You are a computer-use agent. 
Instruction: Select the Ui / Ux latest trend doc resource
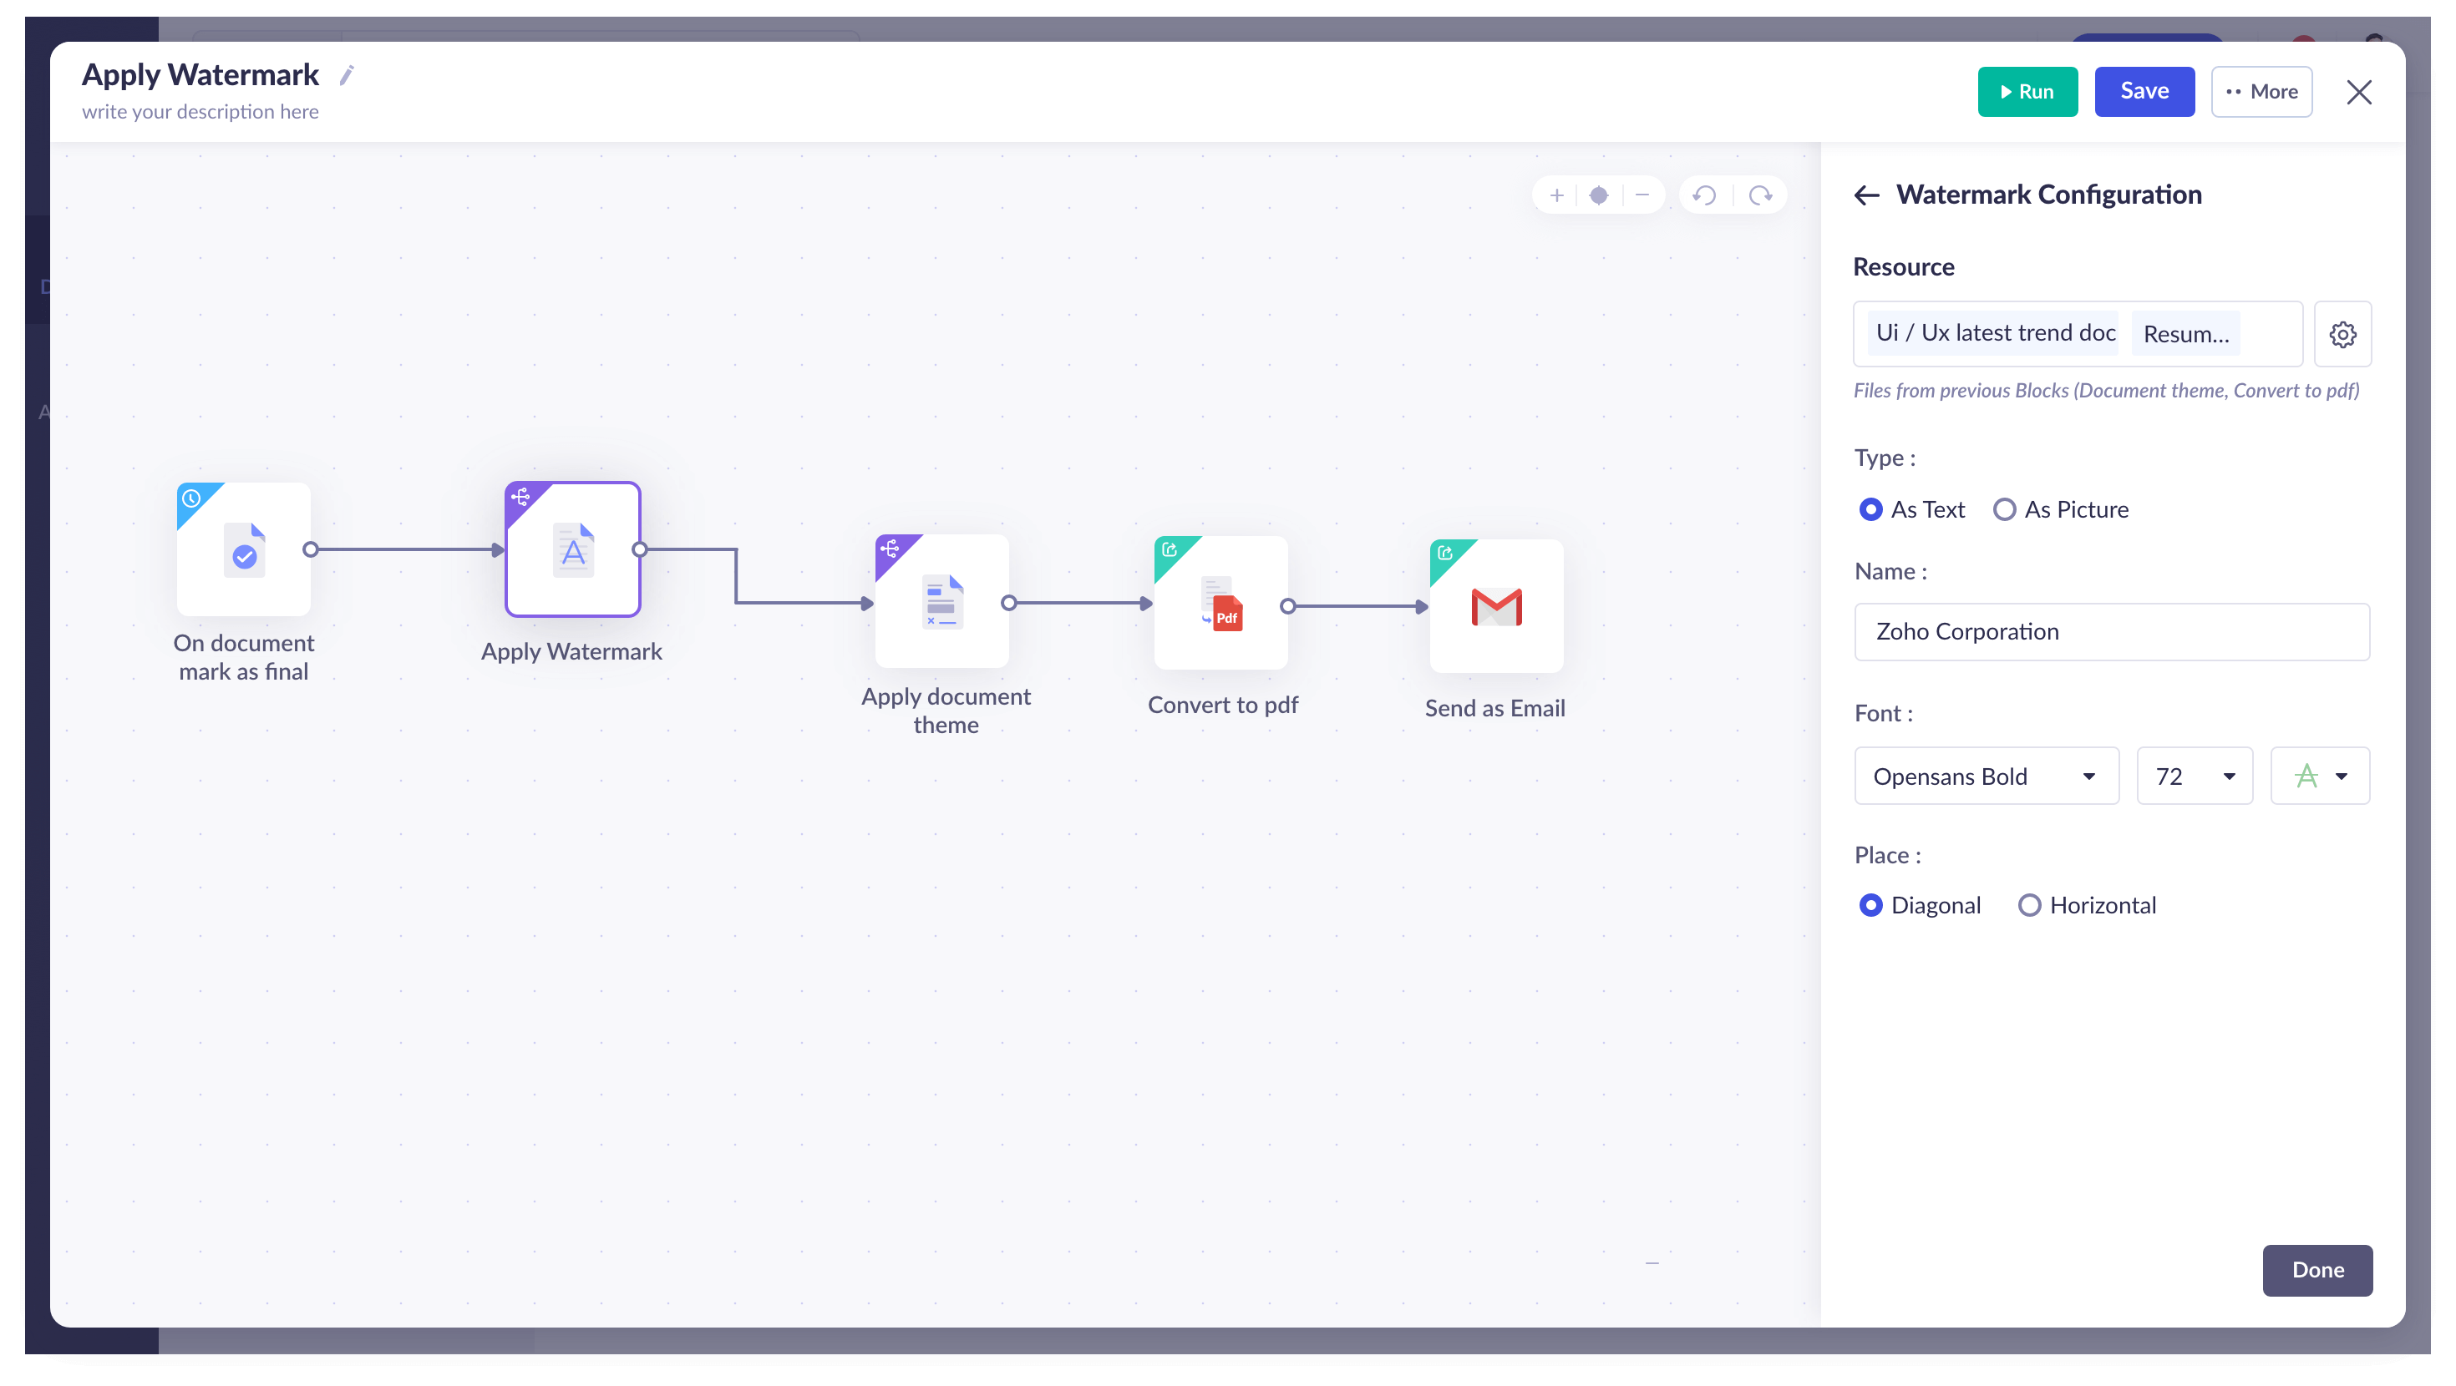click(x=1993, y=332)
